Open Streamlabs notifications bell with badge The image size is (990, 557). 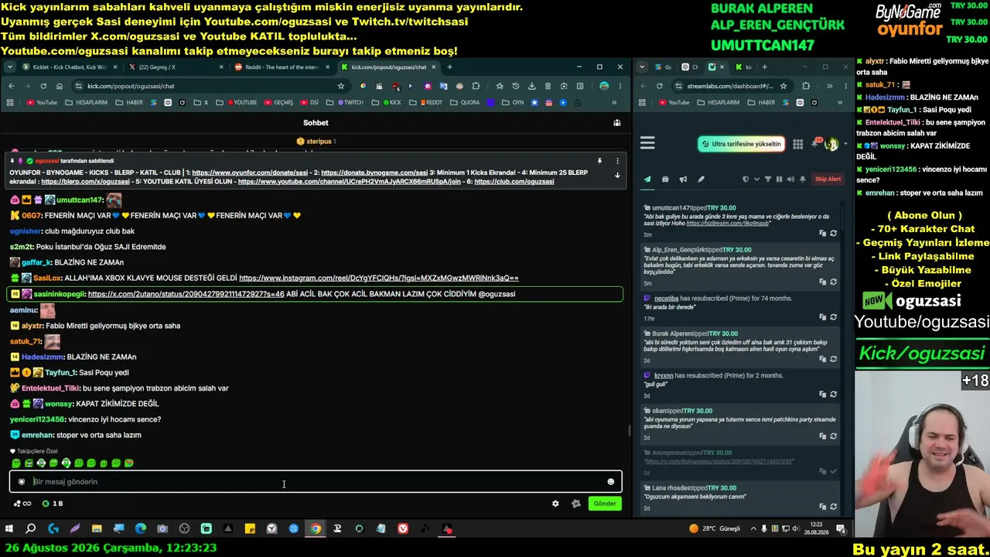[815, 144]
